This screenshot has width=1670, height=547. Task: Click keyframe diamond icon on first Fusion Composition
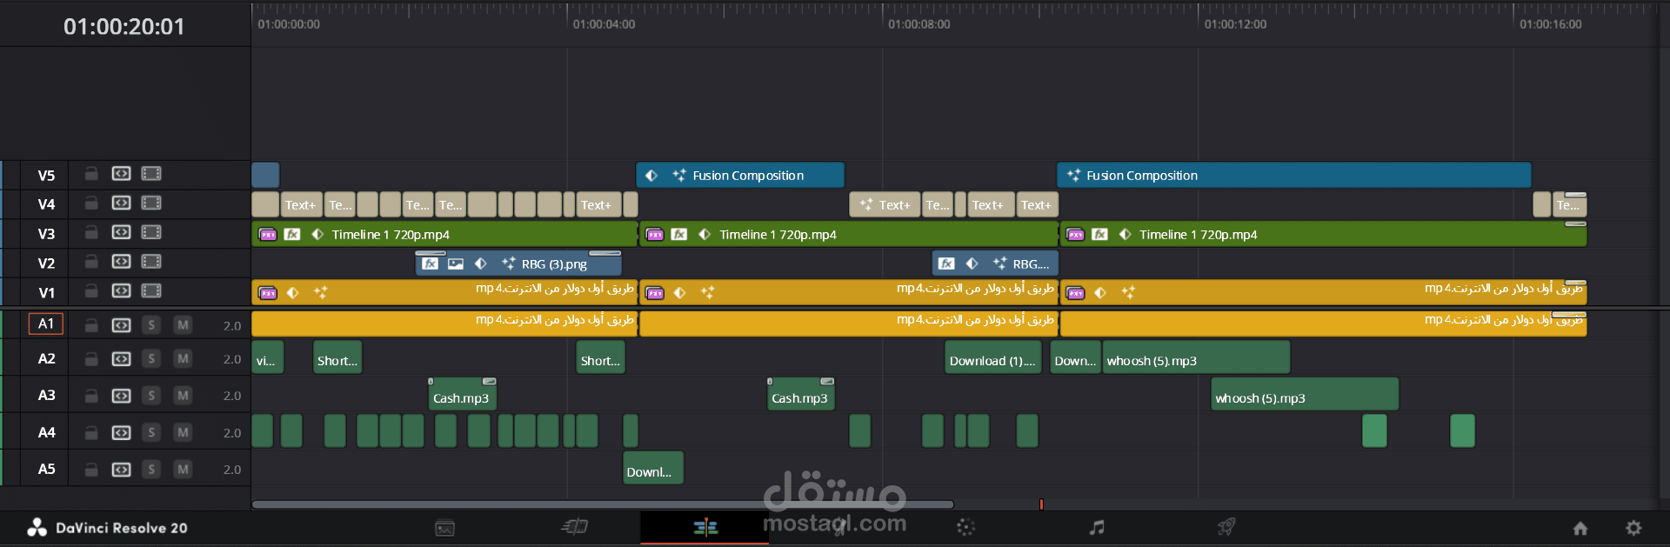tap(651, 175)
